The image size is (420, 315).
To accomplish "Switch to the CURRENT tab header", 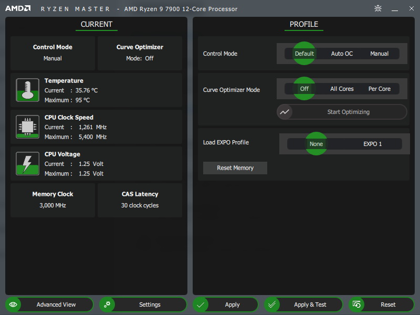I will pos(97,24).
